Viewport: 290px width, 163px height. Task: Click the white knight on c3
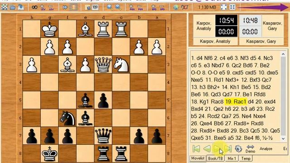click(x=121, y=64)
